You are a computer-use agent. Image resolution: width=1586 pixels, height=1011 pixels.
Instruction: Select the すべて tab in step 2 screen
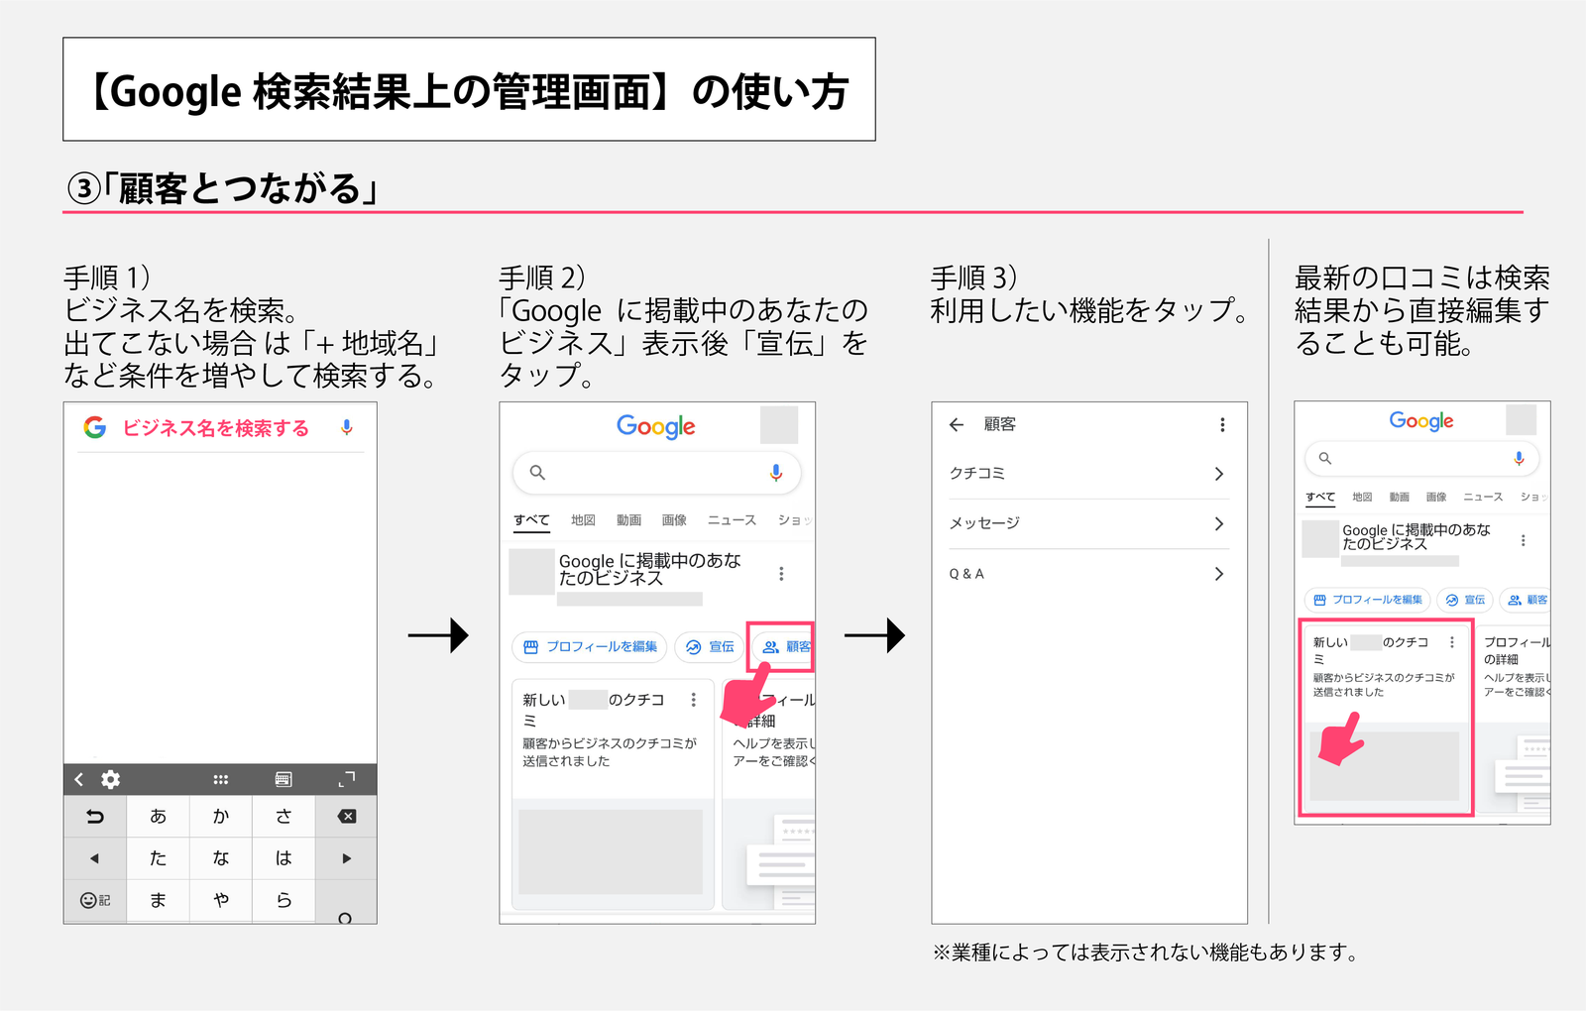coord(531,520)
